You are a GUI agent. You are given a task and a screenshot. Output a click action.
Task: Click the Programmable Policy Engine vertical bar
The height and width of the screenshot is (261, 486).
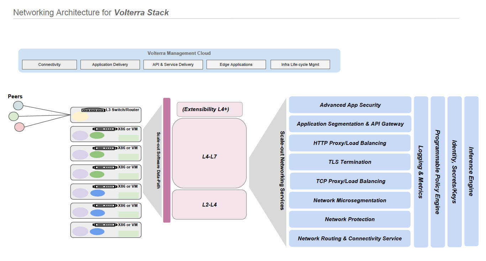coord(438,172)
